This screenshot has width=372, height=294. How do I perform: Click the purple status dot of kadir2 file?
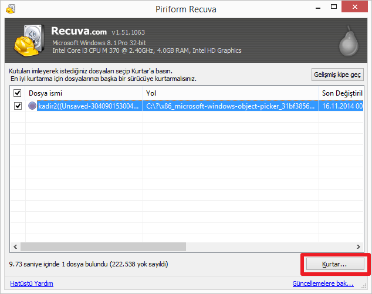point(32,106)
